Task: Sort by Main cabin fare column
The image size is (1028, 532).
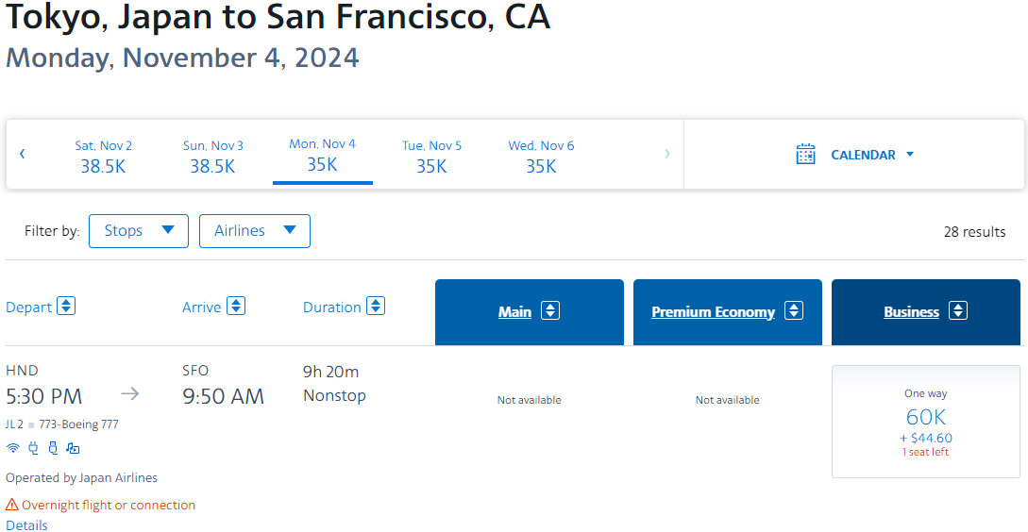Action: 529,312
